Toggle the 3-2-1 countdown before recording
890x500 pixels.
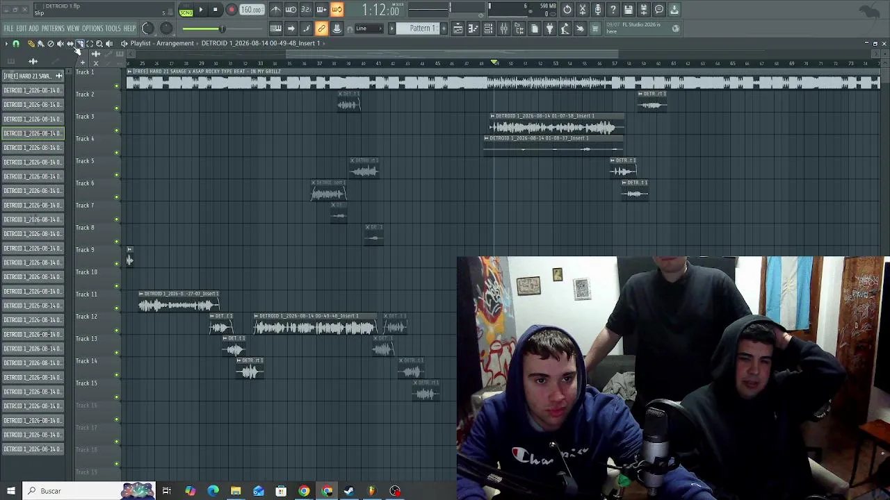[307, 10]
